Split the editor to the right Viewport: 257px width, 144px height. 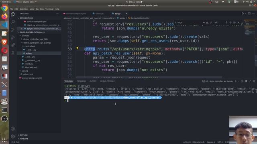click(249, 13)
